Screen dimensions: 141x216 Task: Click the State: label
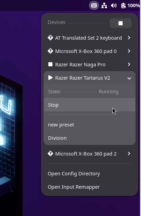coord(54,92)
